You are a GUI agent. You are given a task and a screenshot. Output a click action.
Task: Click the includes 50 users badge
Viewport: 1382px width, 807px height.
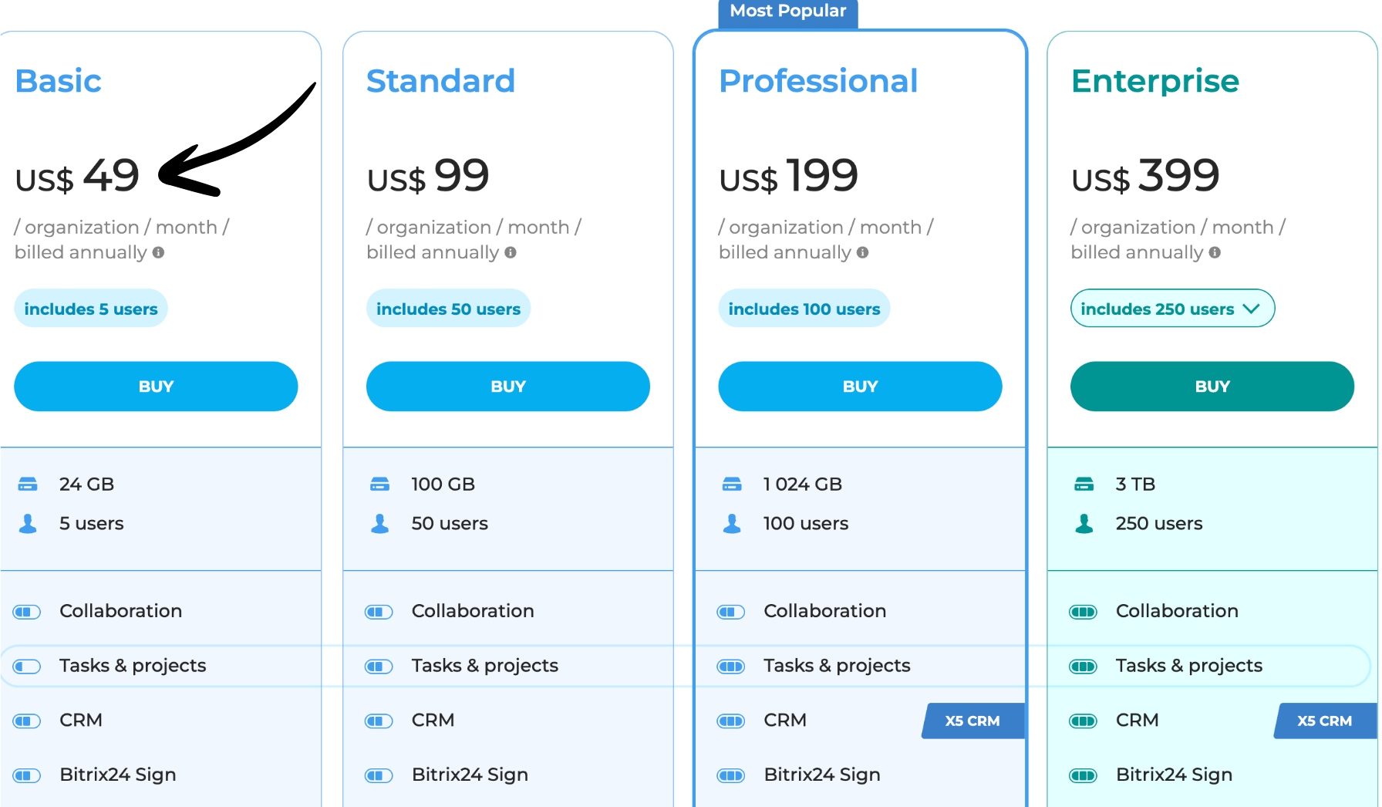pos(448,309)
